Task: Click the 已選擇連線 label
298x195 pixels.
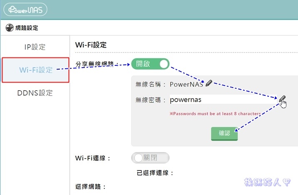Action: [155, 173]
